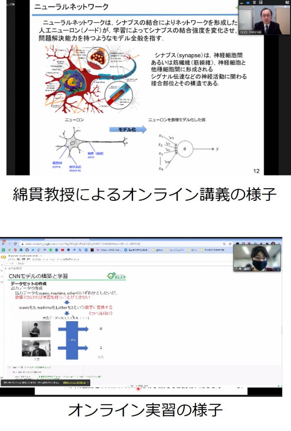Viewport: 291px width, 431px height.
Task: Click the first person photo on CNN slide
Action: click(x=36, y=329)
